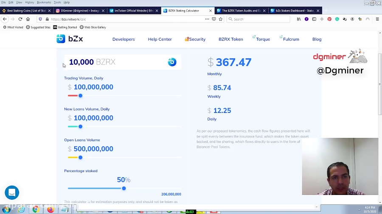Open the Most Visited bookmarks folder
Image resolution: width=382 pixels, height=214 pixels.
click(x=13, y=27)
